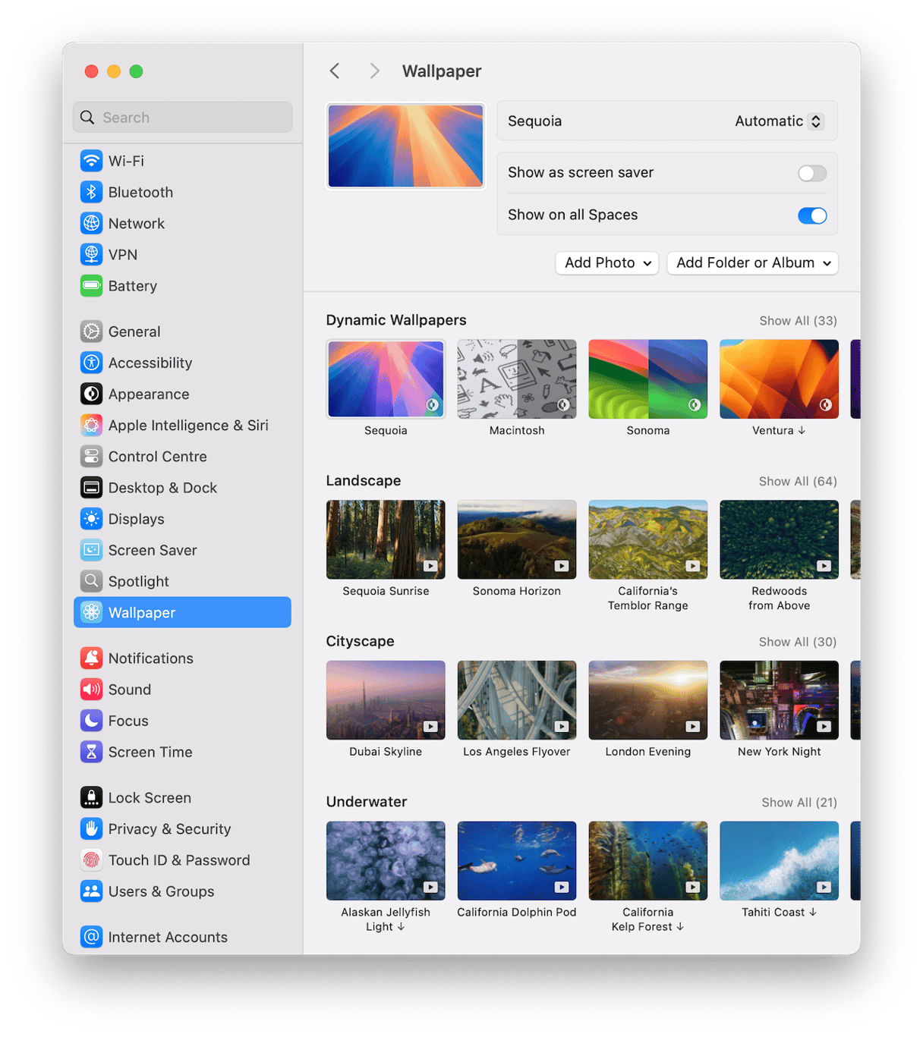
Task: Click the Wi-Fi icon in sidebar
Action: [91, 161]
